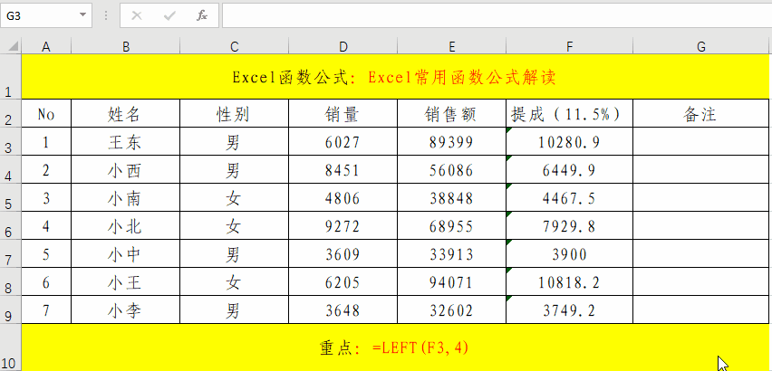Screen dimensions: 772x371
Task: Select column G header
Action: pyautogui.click(x=701, y=47)
